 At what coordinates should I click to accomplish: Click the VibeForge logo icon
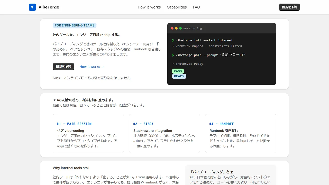click(32, 7)
